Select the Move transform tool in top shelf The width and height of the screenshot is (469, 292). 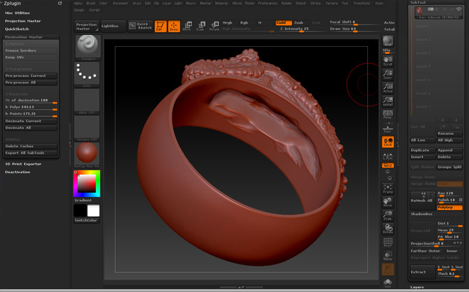(187, 26)
